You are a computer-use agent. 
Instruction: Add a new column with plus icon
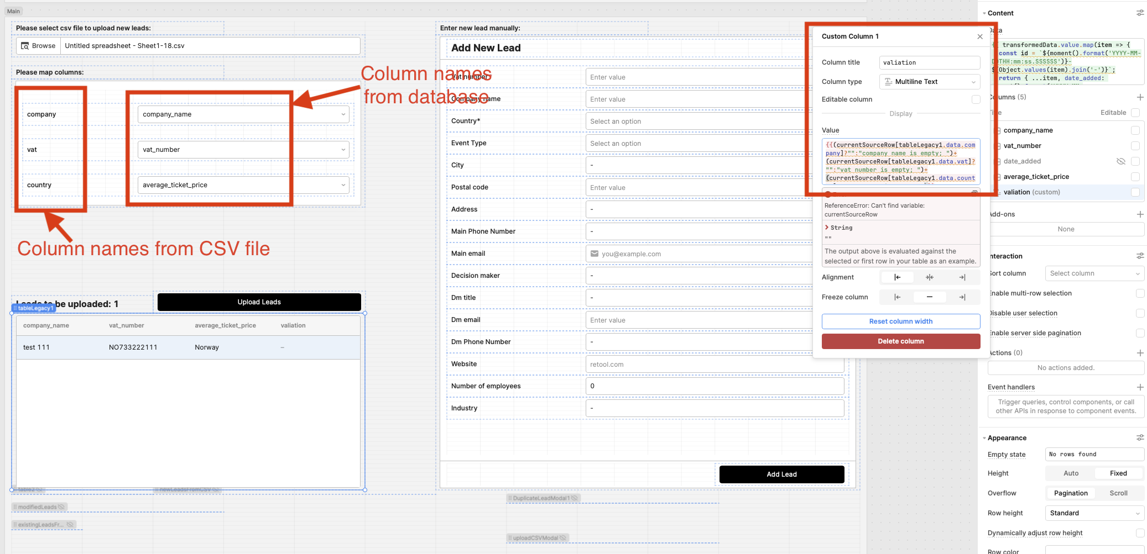tap(1140, 97)
